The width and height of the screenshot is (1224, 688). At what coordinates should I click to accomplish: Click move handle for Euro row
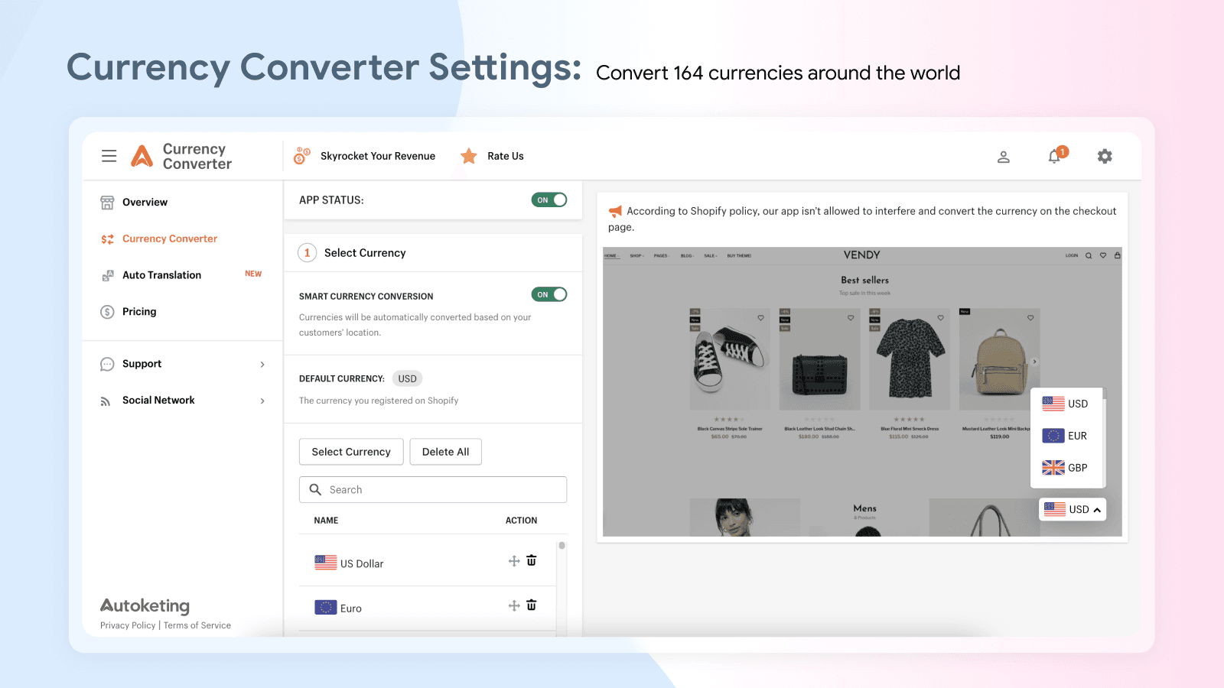[x=514, y=605]
